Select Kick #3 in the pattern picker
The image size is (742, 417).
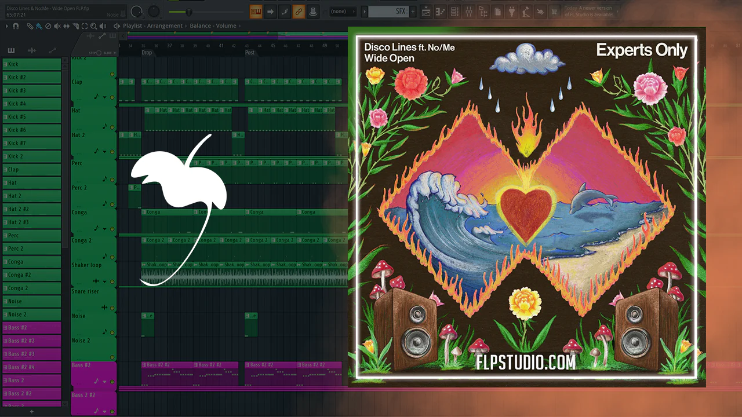coord(32,90)
